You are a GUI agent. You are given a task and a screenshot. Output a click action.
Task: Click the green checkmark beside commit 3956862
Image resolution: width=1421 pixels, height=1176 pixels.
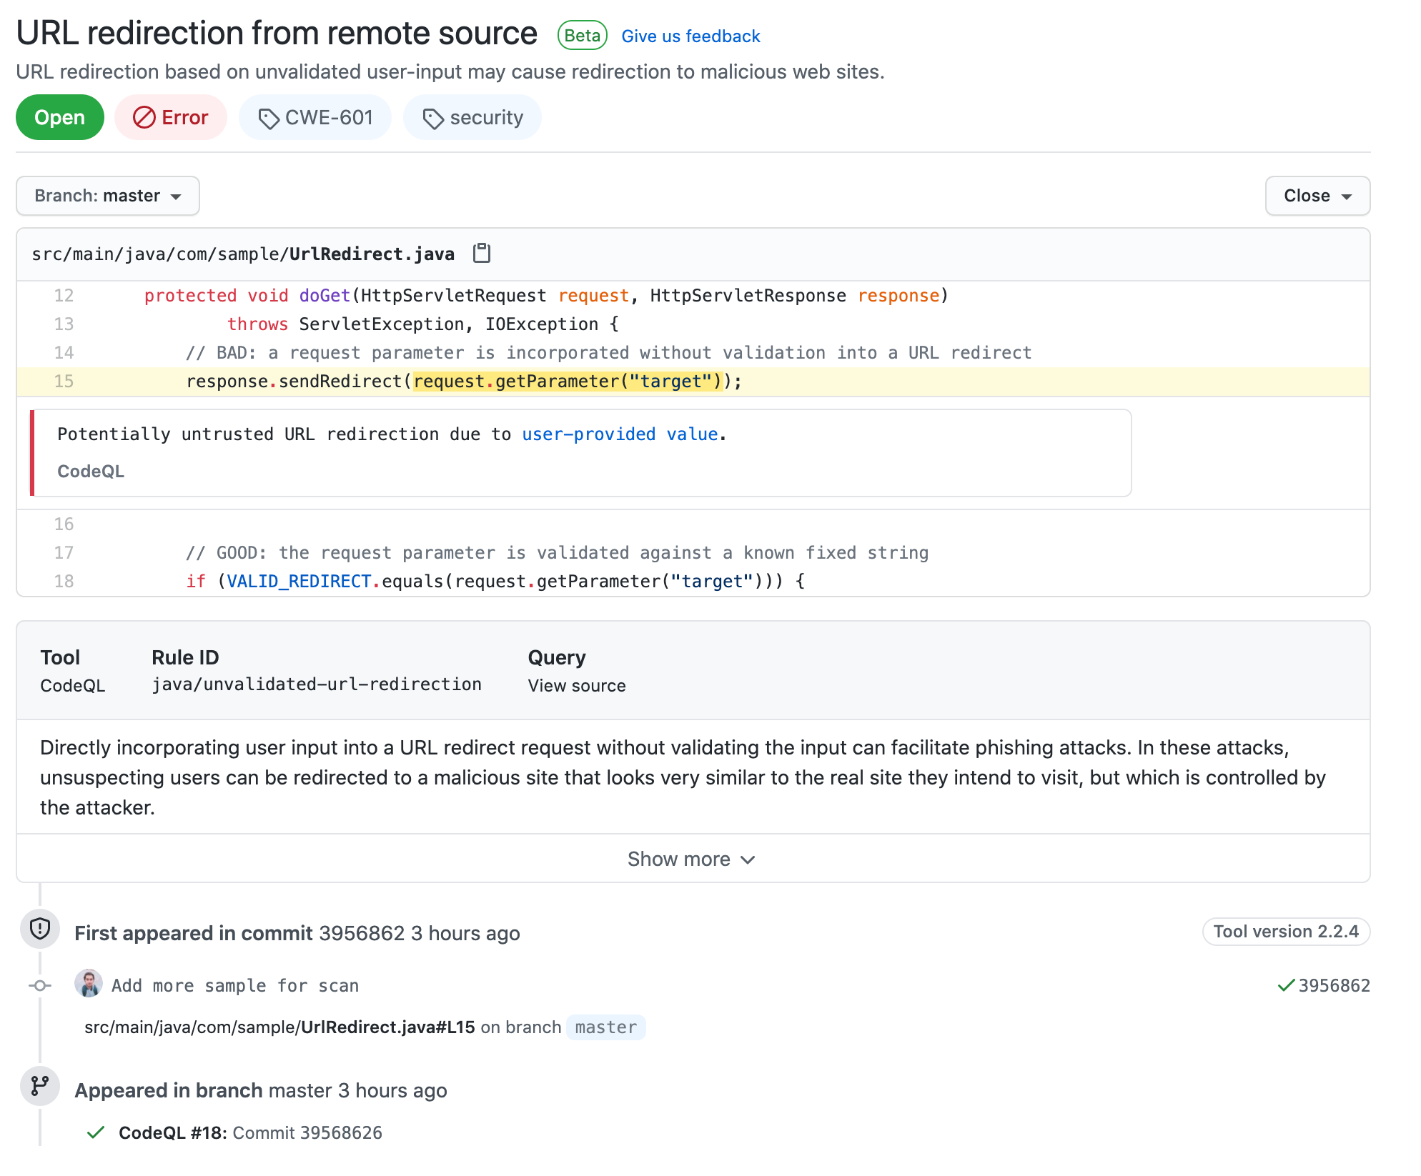pyautogui.click(x=1285, y=985)
